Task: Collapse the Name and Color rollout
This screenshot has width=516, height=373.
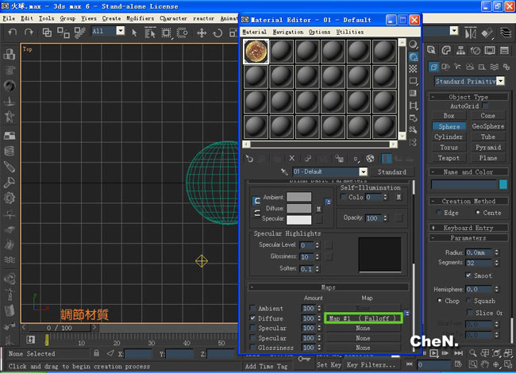Action: pos(468,171)
